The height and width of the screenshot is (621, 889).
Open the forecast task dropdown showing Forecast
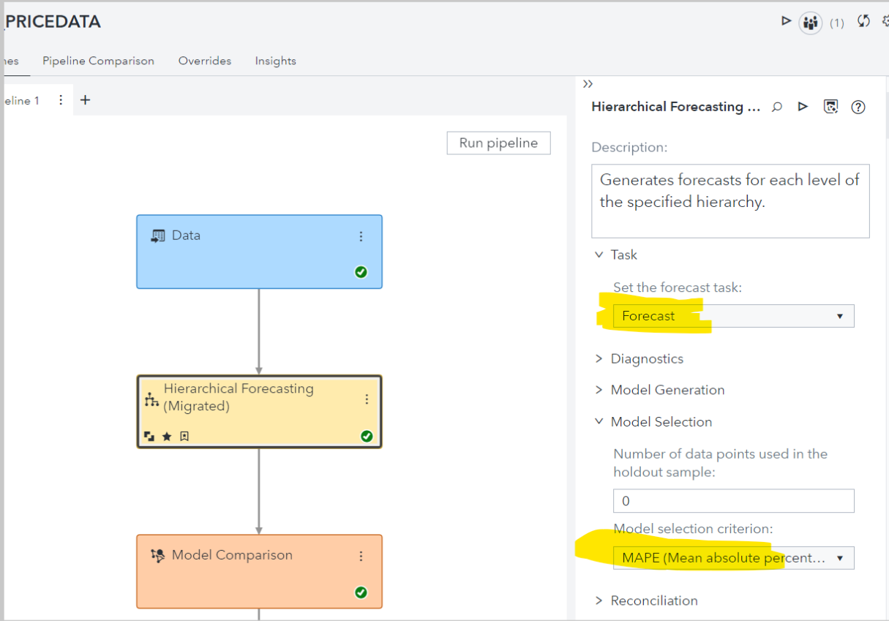(733, 316)
